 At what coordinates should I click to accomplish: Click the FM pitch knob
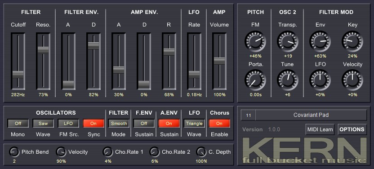pos(255,41)
